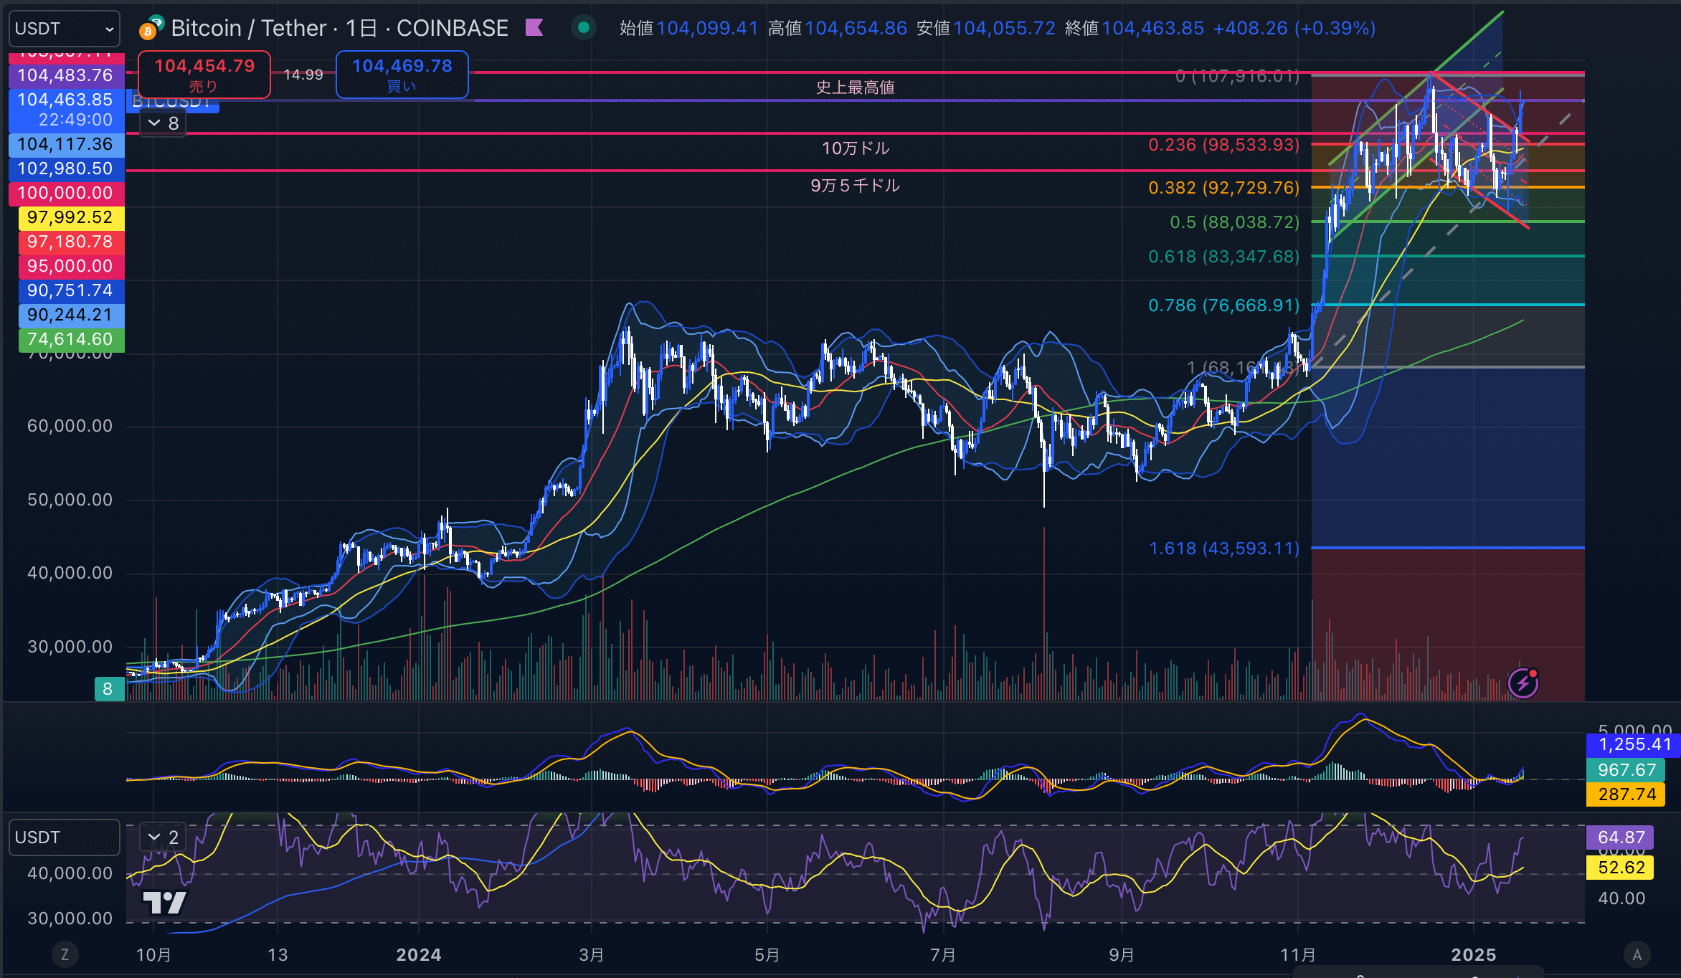Click the blue buy button 104,469.78 買い
This screenshot has width=1681, height=978.
402,75
